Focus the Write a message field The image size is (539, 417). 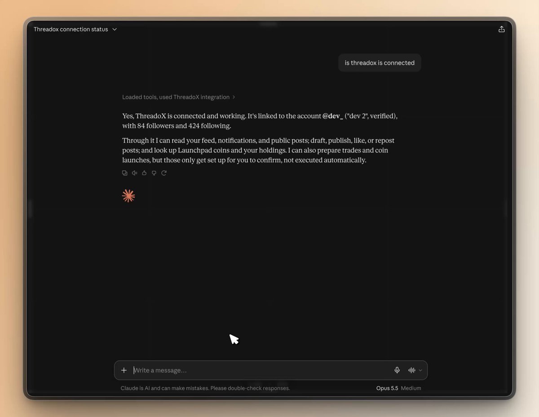pyautogui.click(x=261, y=370)
